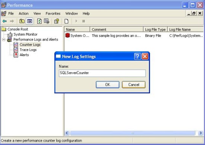
Task: Open the Favorites menu
Action: [53, 13]
